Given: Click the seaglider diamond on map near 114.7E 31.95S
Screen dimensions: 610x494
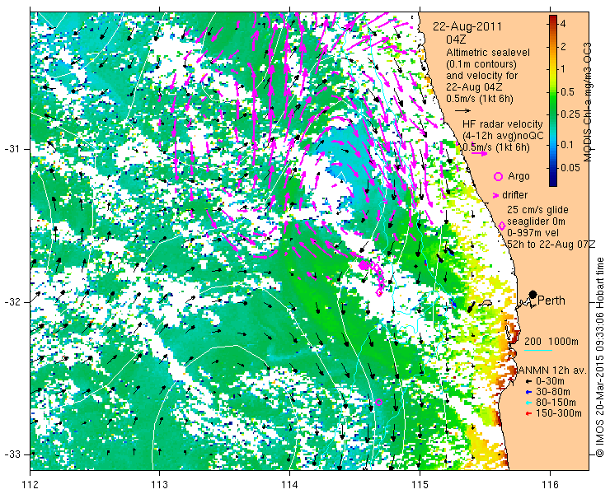Looking at the screenshot, I should [x=379, y=292].
